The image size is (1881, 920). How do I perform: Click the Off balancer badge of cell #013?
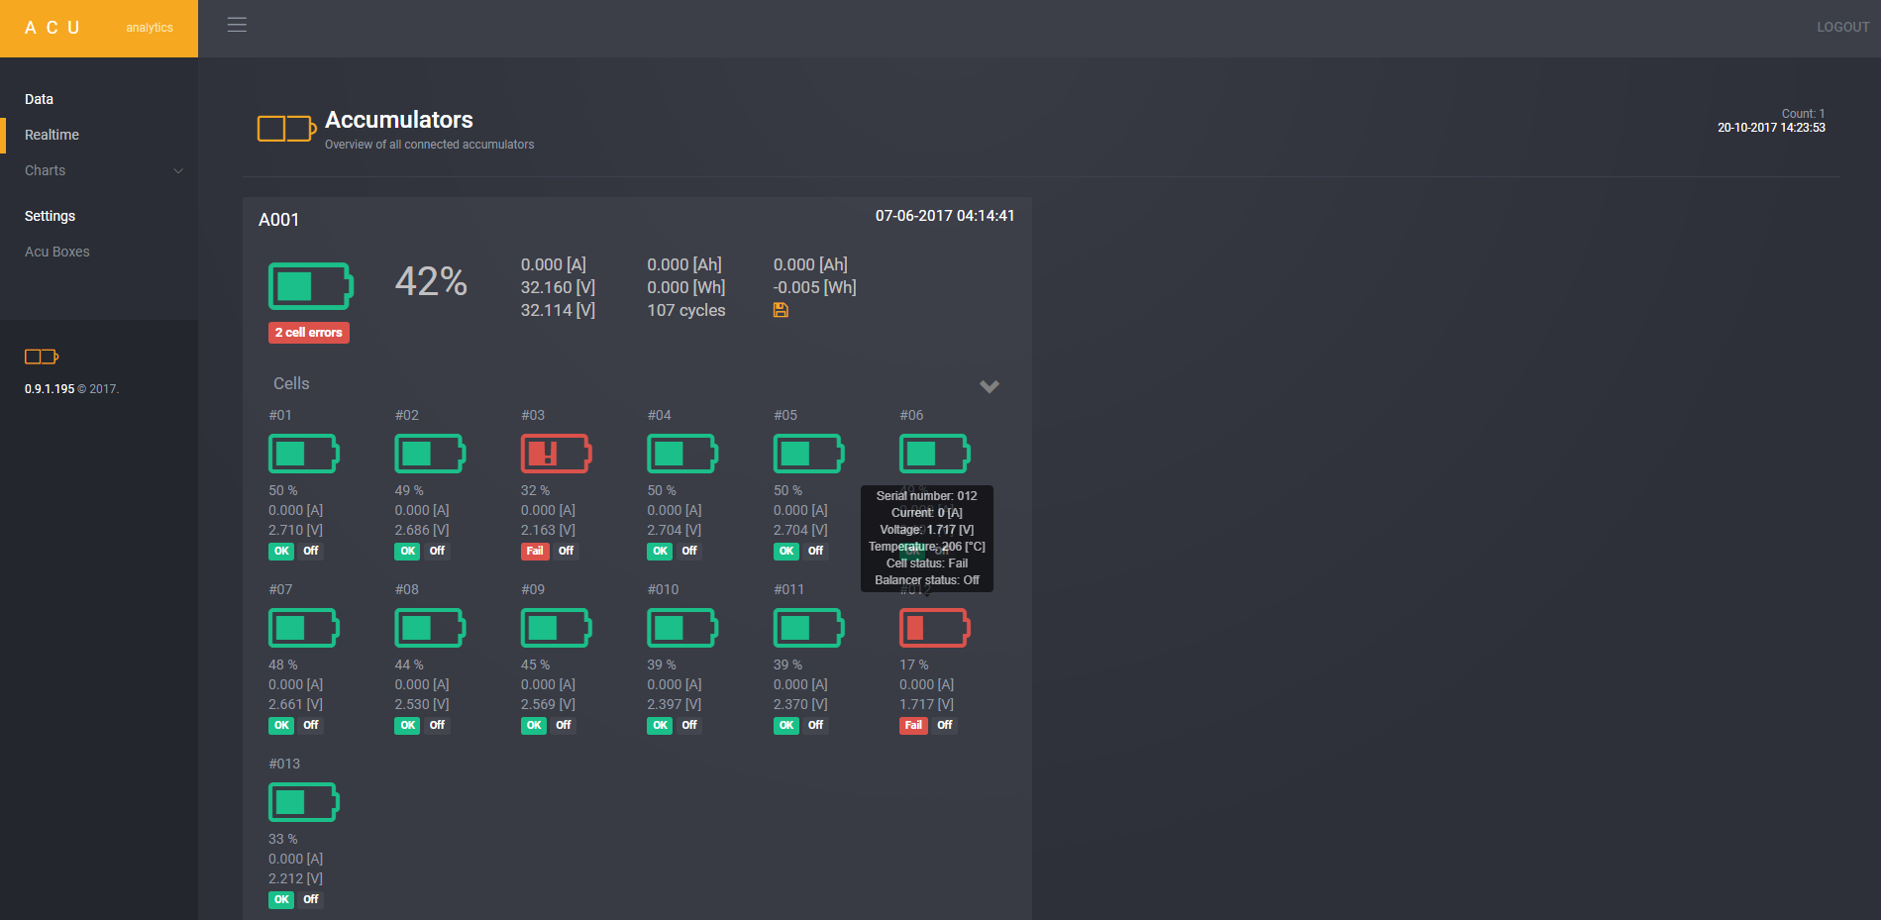pyautogui.click(x=311, y=899)
